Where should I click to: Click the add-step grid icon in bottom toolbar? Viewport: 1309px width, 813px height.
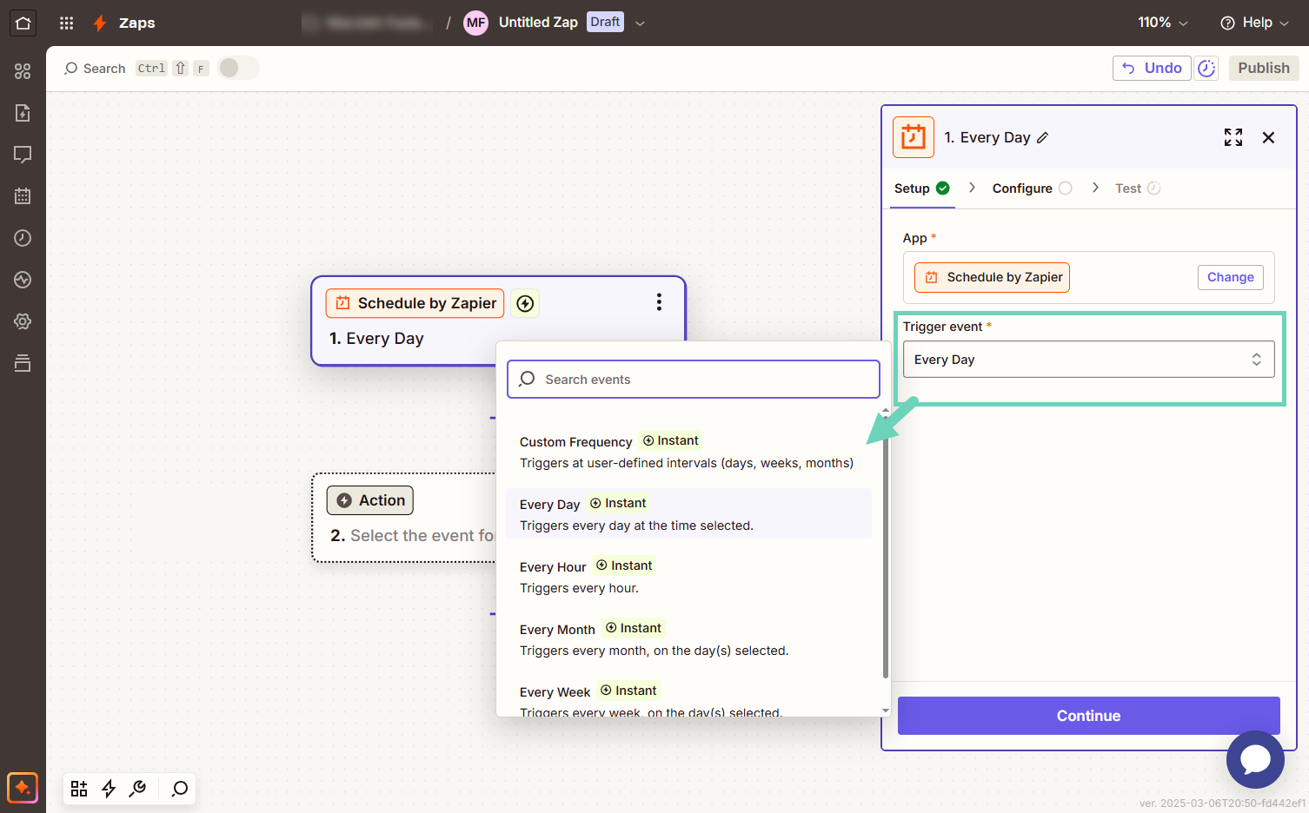(79, 789)
